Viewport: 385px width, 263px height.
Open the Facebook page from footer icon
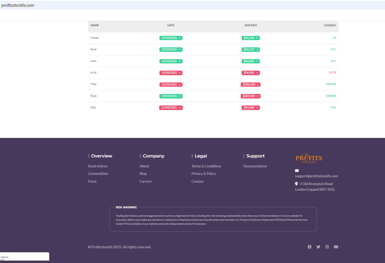click(x=310, y=247)
